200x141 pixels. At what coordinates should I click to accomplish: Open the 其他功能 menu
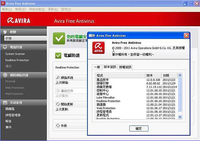click(x=37, y=9)
